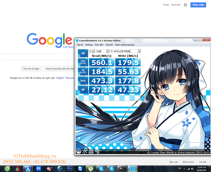211x172 pixels.
Task: Click the Seq Q32T1 write value 179.5
Action: click(x=128, y=62)
